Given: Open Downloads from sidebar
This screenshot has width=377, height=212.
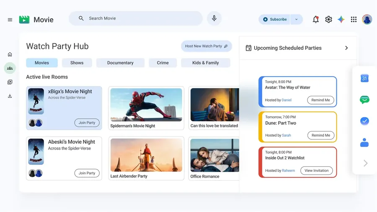Looking at the screenshot, I should pyautogui.click(x=10, y=96).
